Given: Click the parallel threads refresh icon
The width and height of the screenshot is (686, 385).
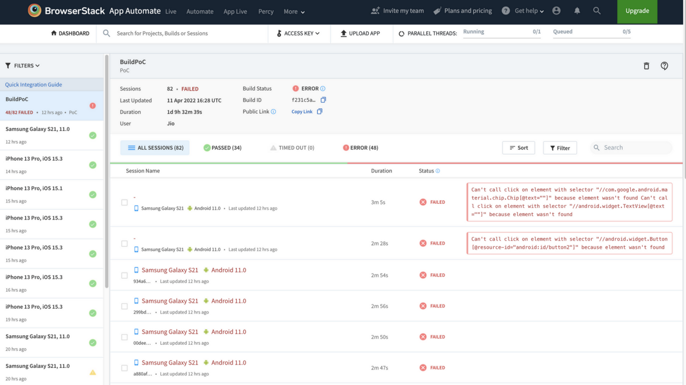Looking at the screenshot, I should (x=401, y=33).
